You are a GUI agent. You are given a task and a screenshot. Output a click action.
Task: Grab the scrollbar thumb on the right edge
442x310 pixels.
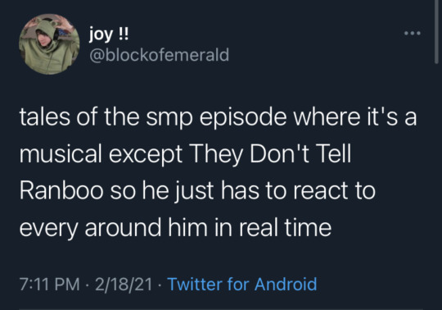(436, 31)
